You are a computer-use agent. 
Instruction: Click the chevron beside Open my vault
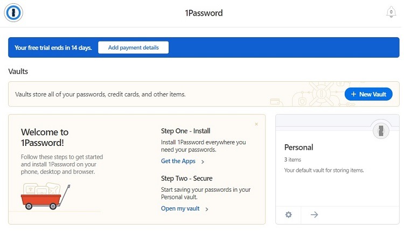tap(207, 209)
